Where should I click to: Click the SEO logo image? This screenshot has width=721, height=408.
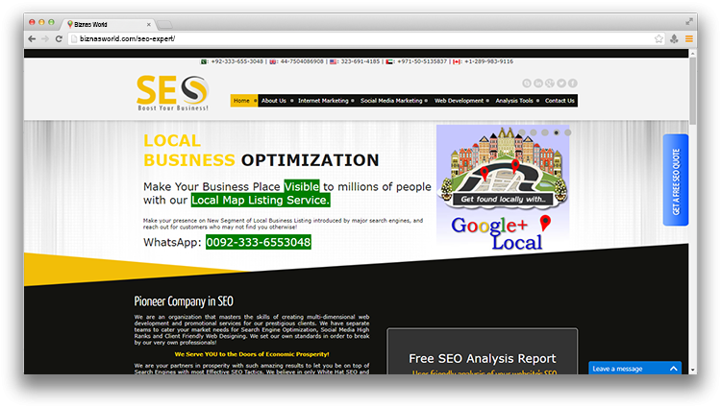(173, 93)
